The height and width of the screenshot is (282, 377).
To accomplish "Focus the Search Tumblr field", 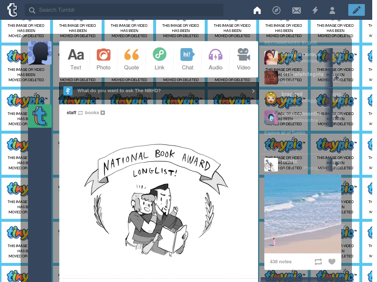I will [x=124, y=10].
